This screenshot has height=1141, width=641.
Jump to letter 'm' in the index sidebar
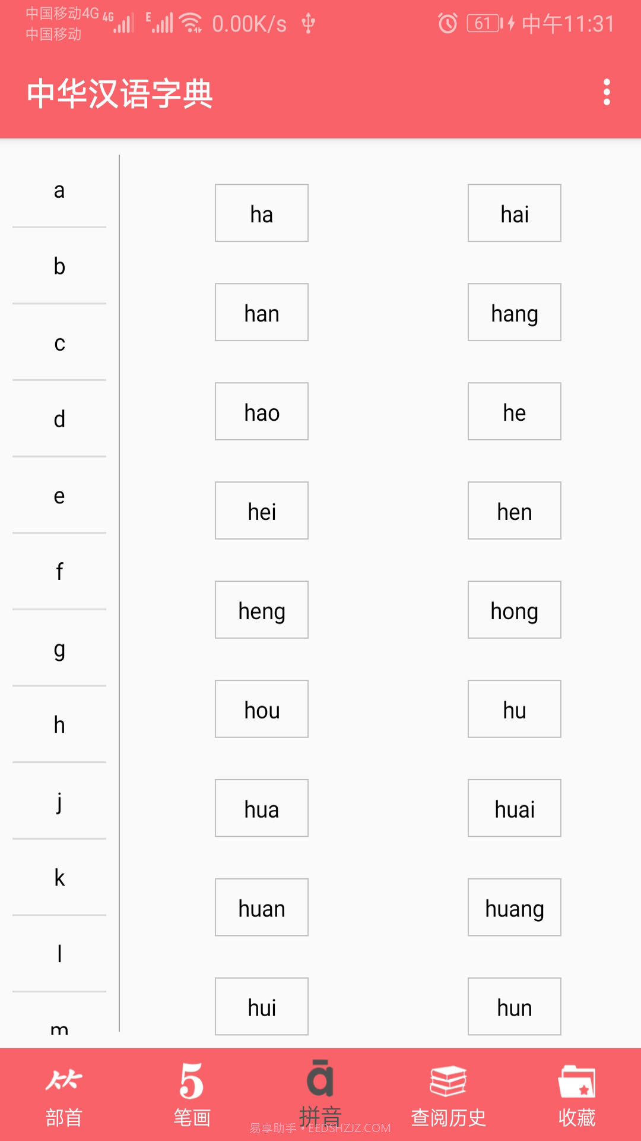[x=58, y=1028]
